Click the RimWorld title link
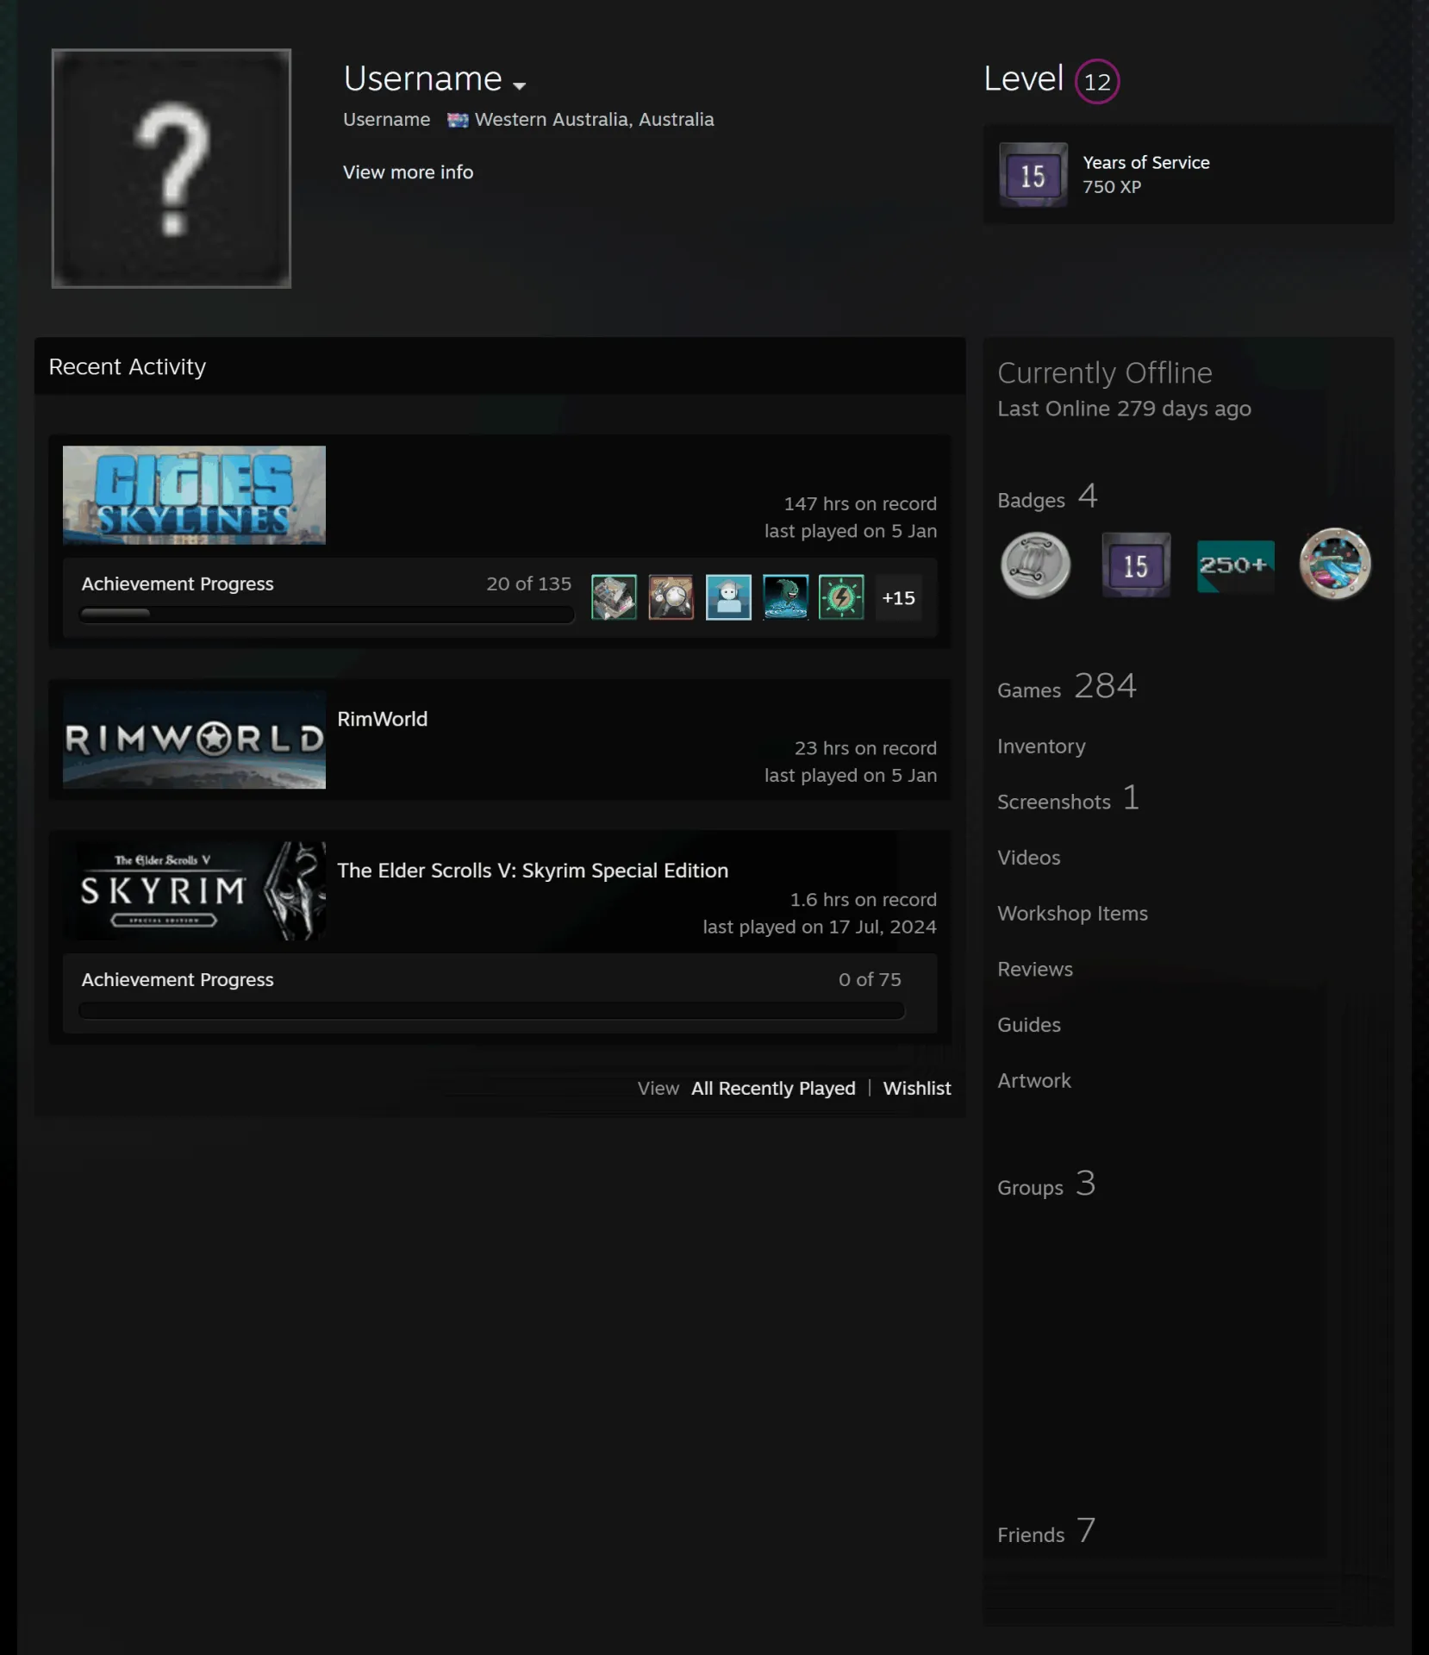 (382, 719)
